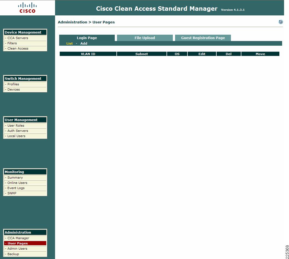Select User Pages in Administration menu
The image size is (289, 259).
(25, 243)
